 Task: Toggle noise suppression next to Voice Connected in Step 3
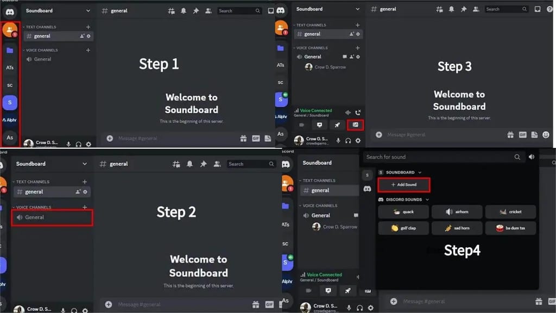point(348,112)
